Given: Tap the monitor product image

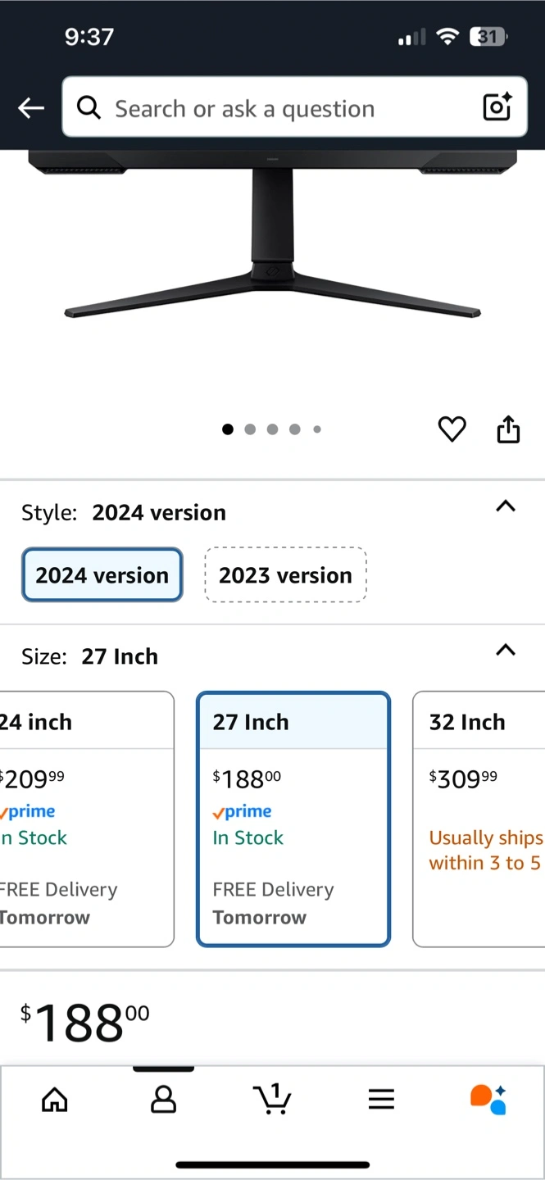Looking at the screenshot, I should tap(272, 246).
